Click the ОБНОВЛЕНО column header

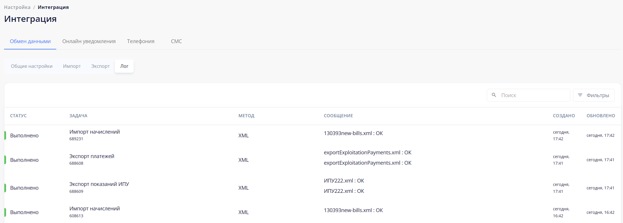click(x=601, y=116)
